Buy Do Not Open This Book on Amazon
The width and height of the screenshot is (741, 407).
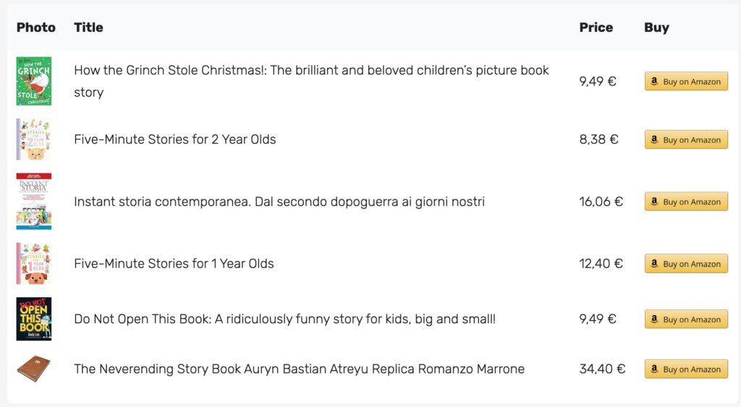[686, 319]
